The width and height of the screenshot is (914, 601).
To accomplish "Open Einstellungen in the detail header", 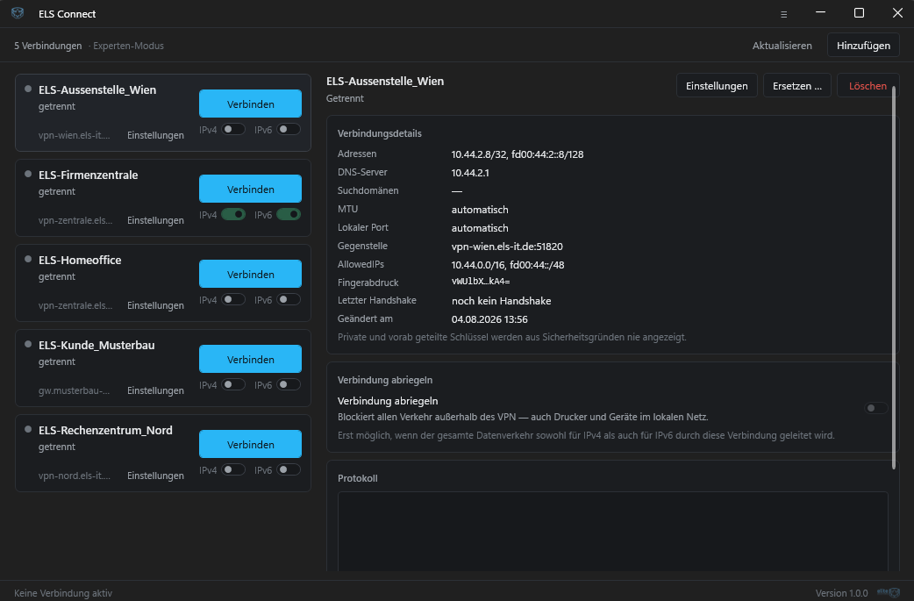I will [717, 86].
